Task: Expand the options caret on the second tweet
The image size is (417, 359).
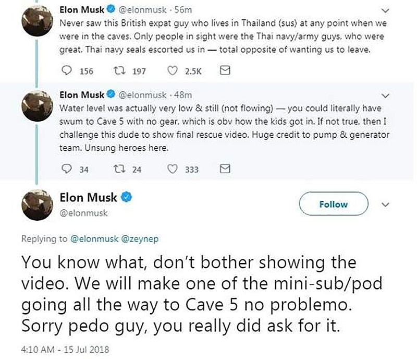Action: click(386, 95)
